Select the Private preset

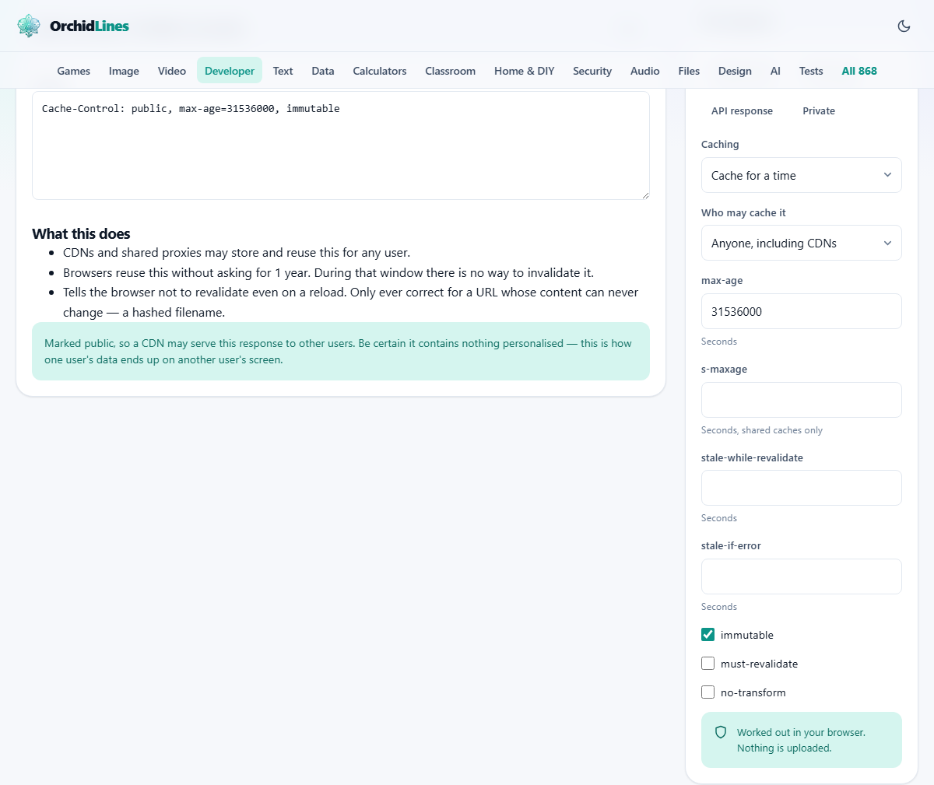point(819,110)
